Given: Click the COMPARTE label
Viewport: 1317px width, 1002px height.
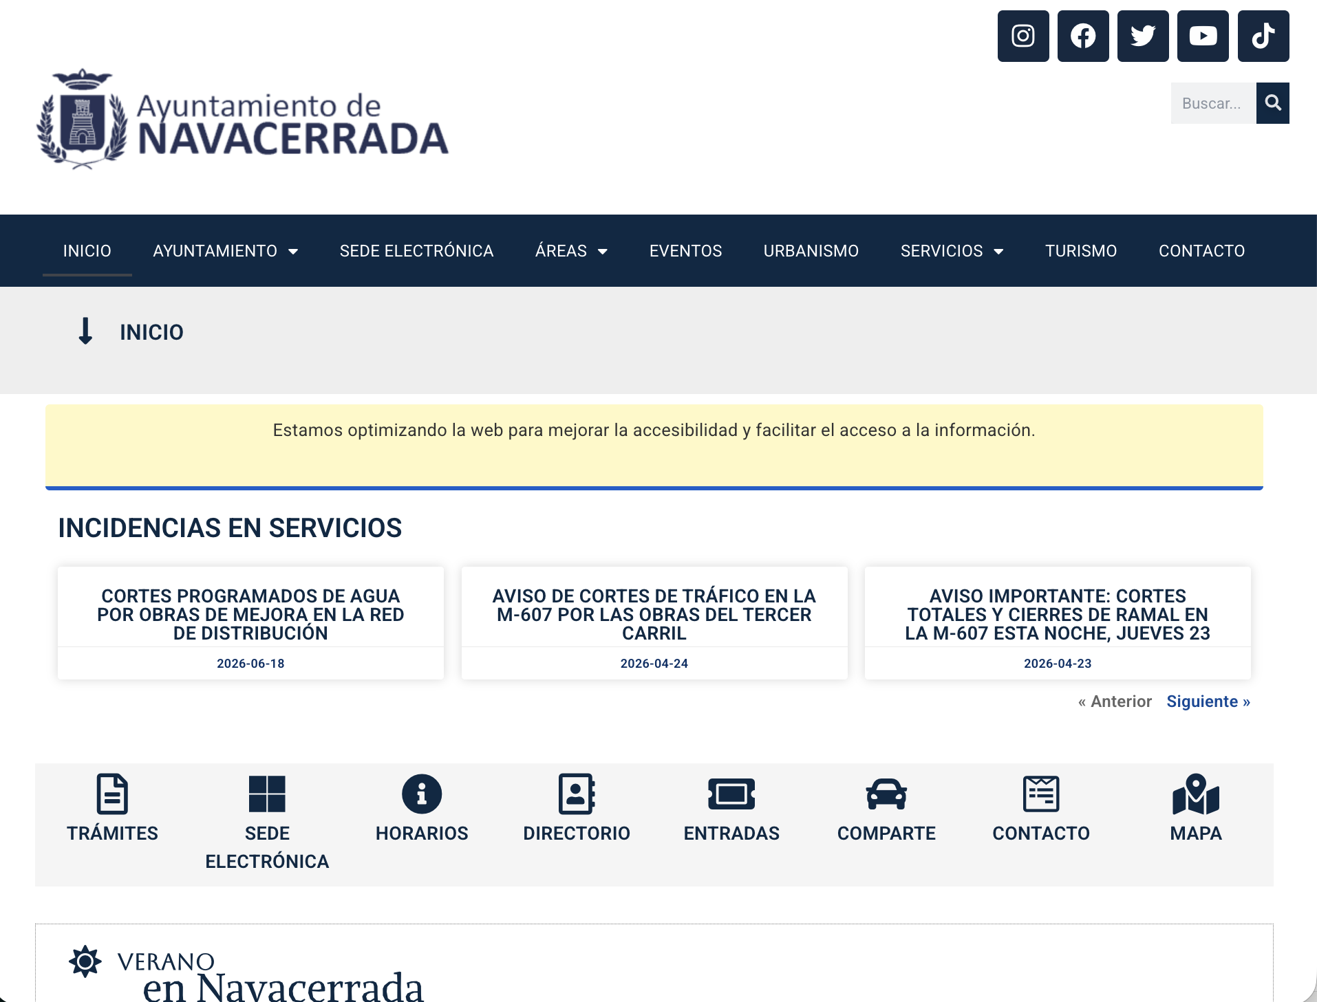Looking at the screenshot, I should 886,834.
